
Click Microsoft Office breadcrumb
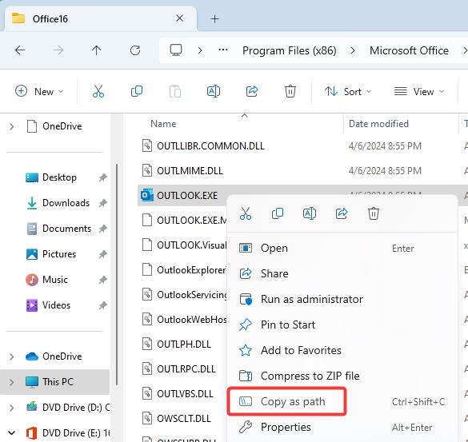pos(409,50)
